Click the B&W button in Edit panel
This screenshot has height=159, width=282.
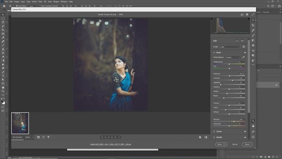[x=242, y=41]
